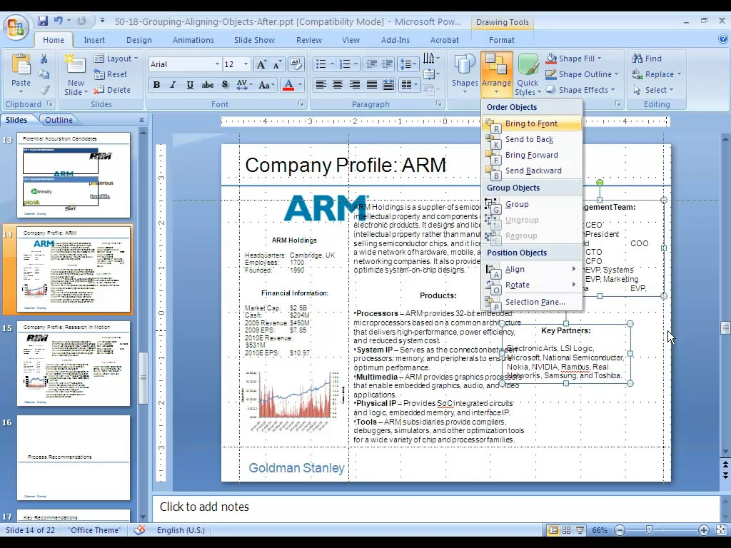
Task: Open the Shapes gallery
Action: tap(465, 74)
